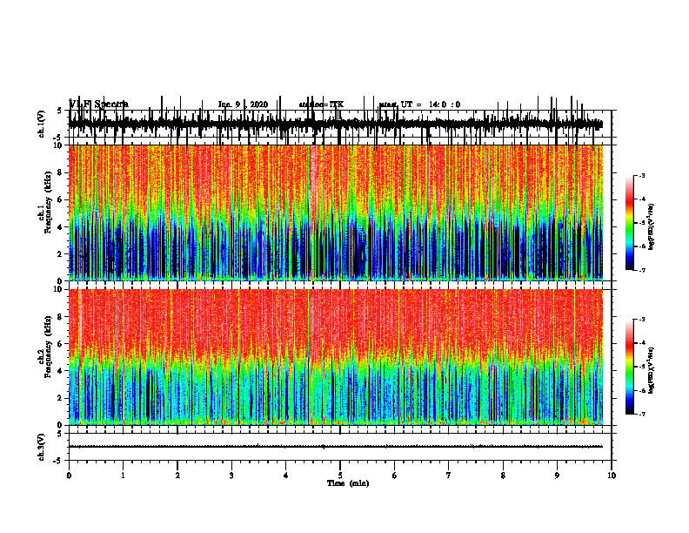Click the ch.1 spectrogram panel
The width and height of the screenshot is (689, 533).
coord(336,213)
